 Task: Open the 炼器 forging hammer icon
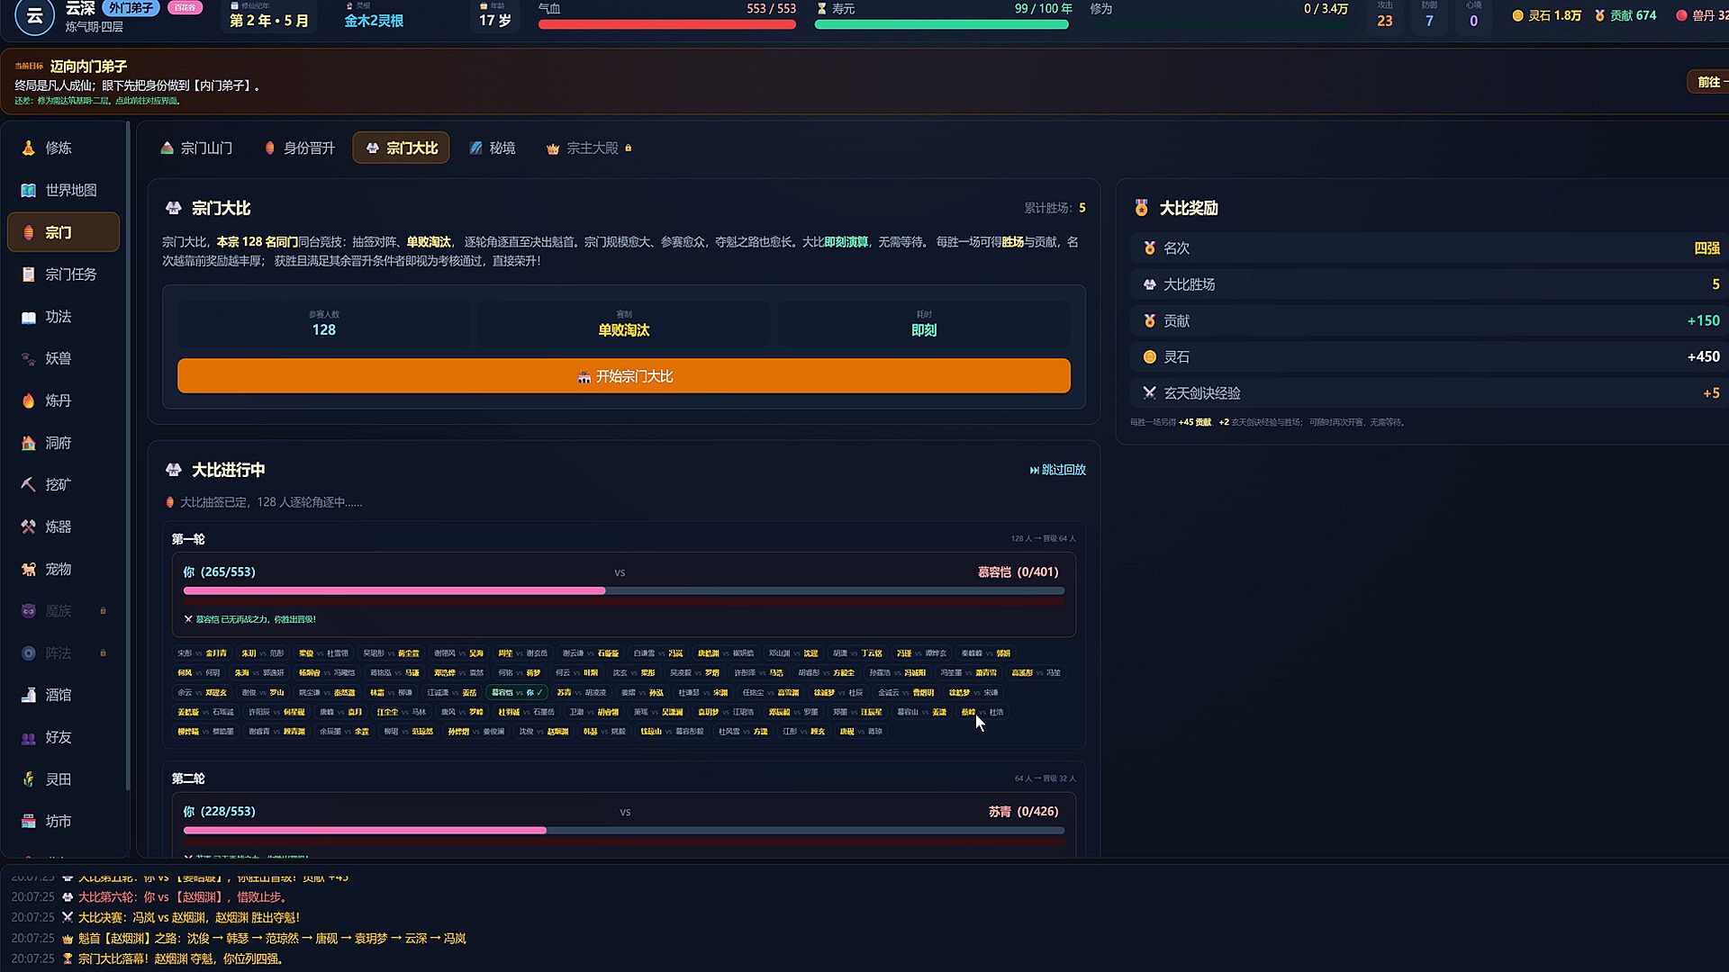[x=28, y=526]
